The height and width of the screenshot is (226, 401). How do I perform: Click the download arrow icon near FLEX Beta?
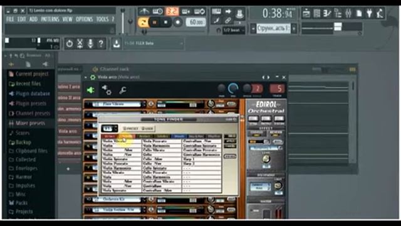point(117,43)
